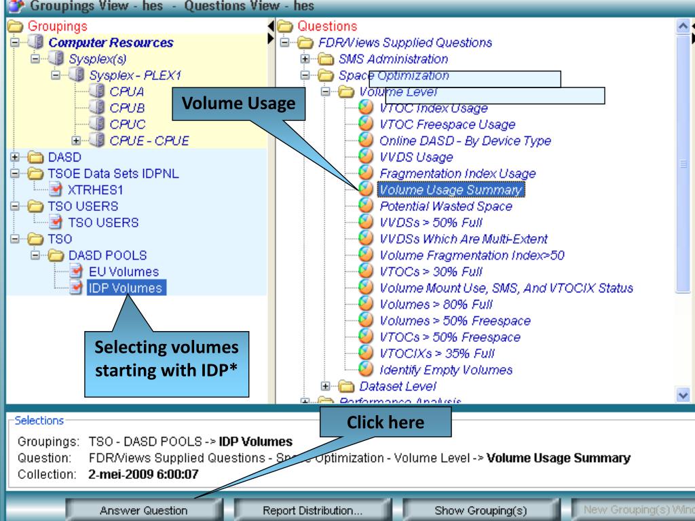Click the CPUB server icon
The width and height of the screenshot is (695, 521).
pos(96,107)
